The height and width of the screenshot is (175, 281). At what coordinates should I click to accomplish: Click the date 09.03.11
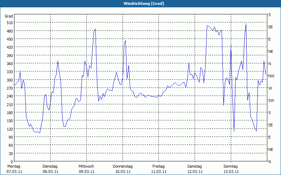point(87,172)
